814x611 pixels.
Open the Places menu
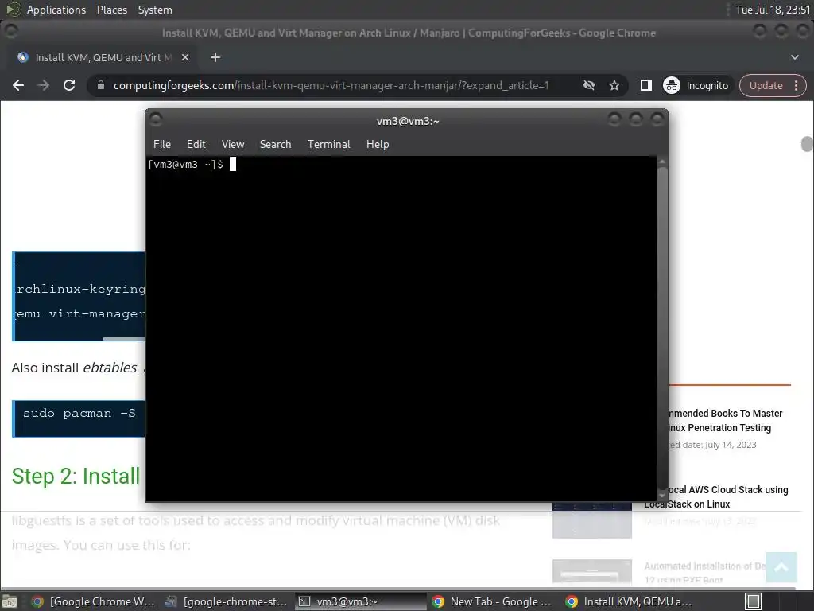(x=111, y=10)
